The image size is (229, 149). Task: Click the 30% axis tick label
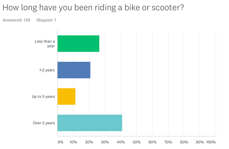[105, 142]
